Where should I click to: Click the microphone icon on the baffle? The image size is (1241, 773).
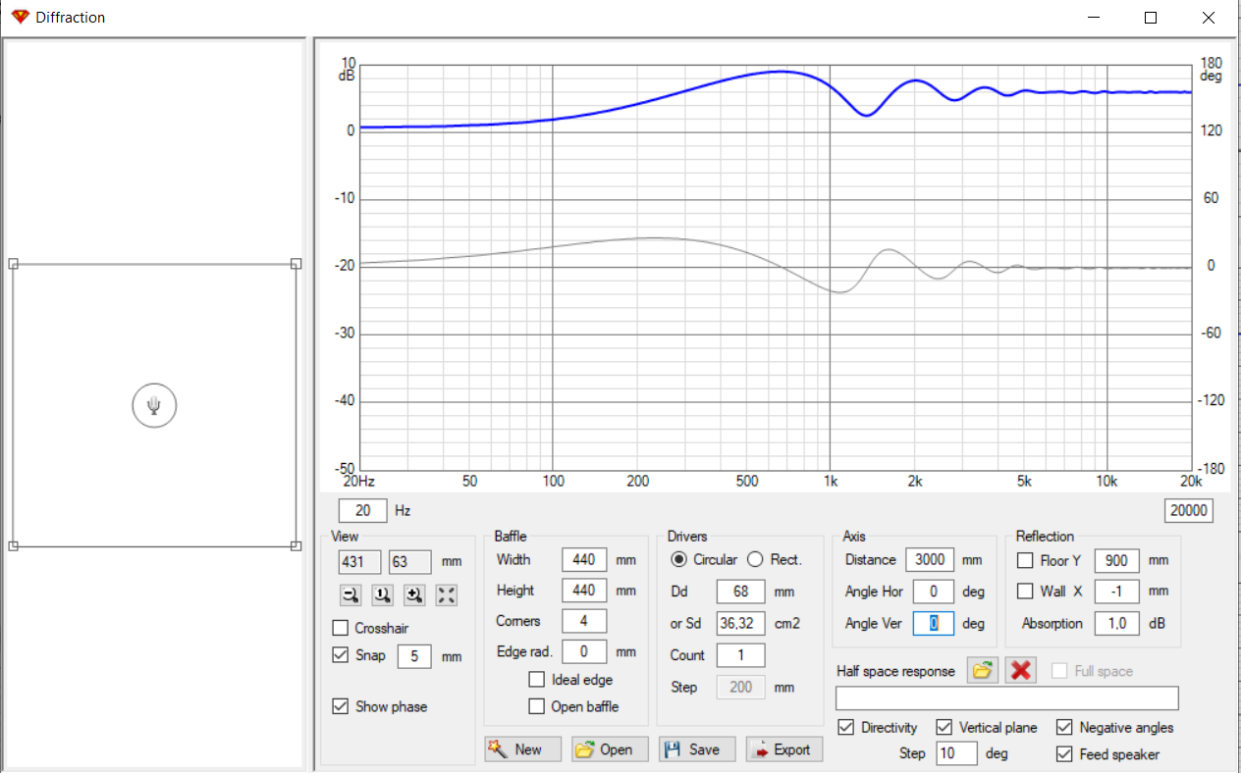point(154,405)
